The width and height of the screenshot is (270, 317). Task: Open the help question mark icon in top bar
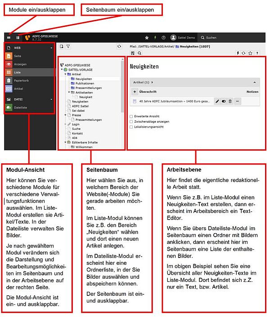(163, 37)
